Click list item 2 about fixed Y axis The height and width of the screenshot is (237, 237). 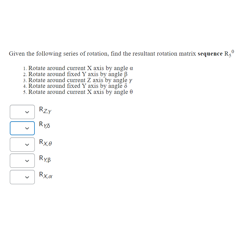77,74
